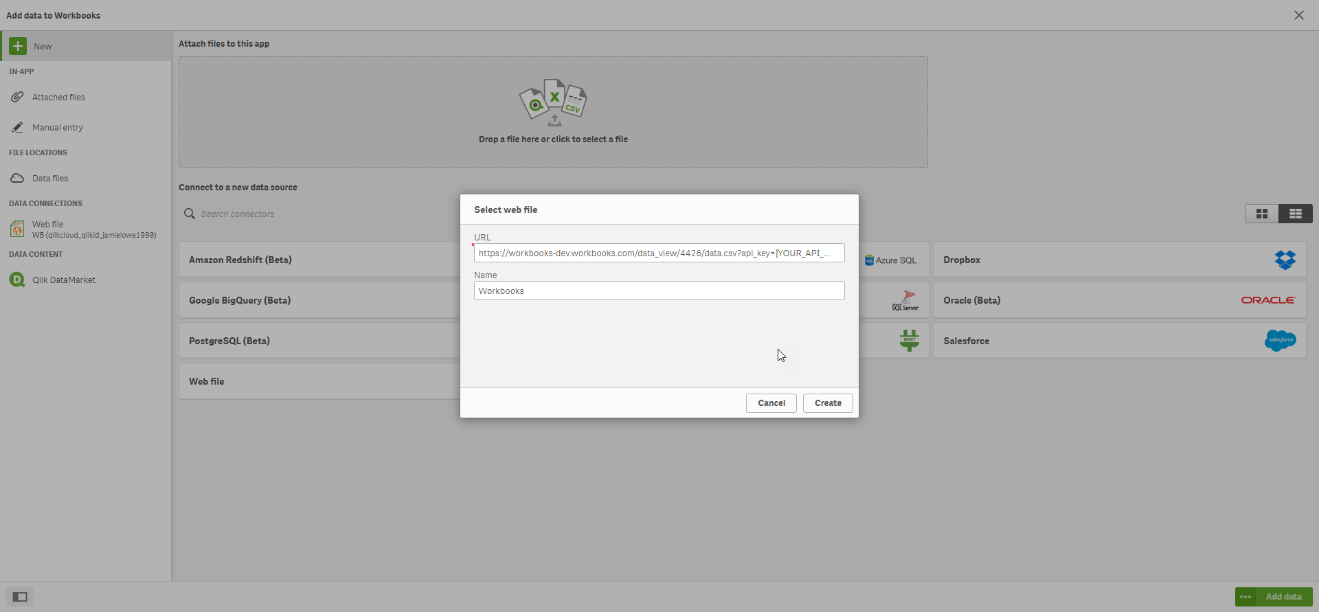Close the Add data dialog
The height and width of the screenshot is (612, 1319).
pyautogui.click(x=1299, y=15)
